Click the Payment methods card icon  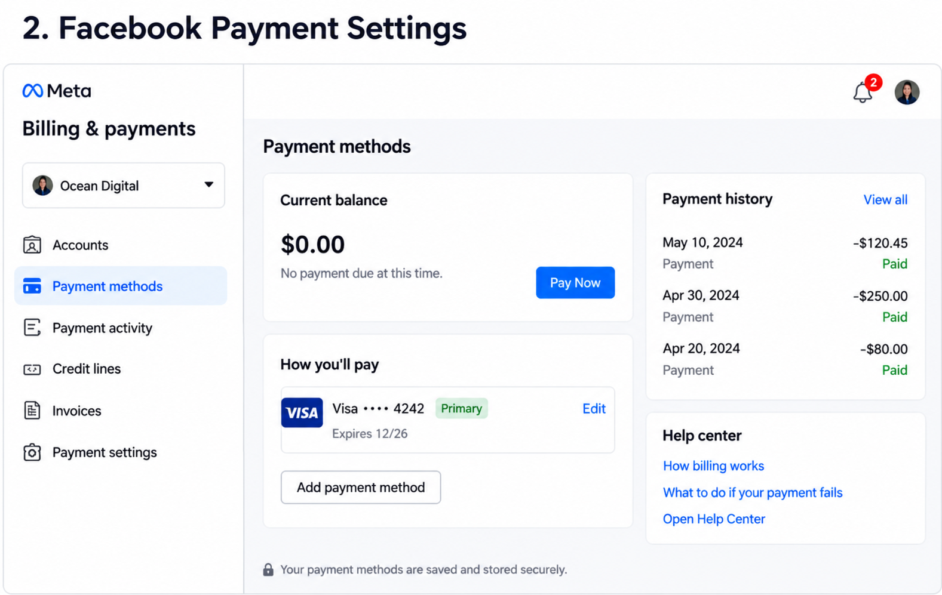coord(32,286)
